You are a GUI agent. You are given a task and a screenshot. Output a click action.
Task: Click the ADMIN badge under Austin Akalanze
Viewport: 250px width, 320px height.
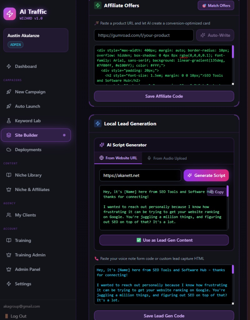[15, 45]
